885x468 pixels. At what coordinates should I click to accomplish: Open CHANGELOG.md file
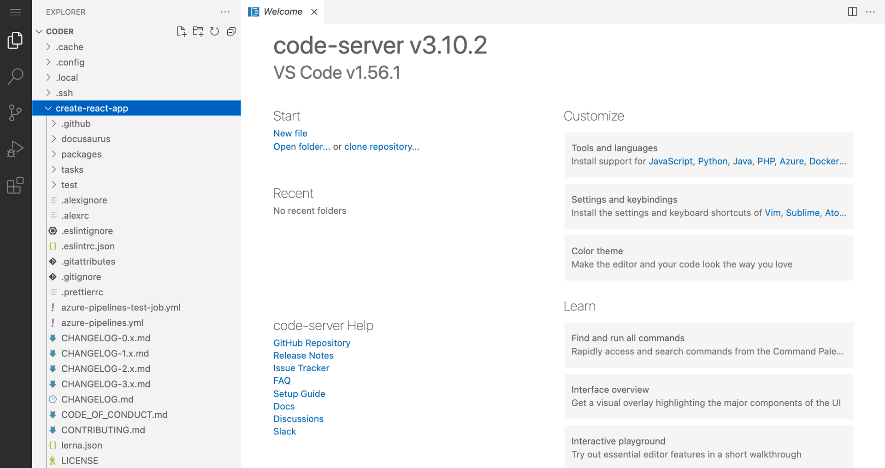point(136,399)
